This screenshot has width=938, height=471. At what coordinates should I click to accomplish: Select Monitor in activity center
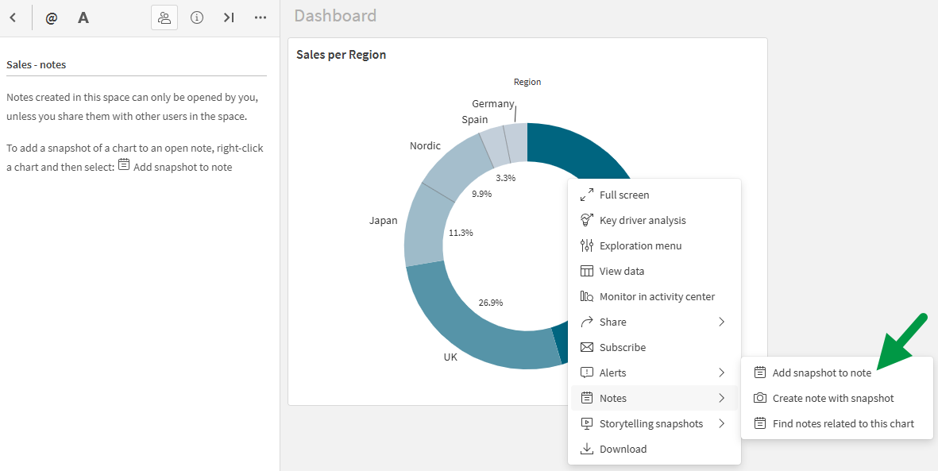pos(656,296)
